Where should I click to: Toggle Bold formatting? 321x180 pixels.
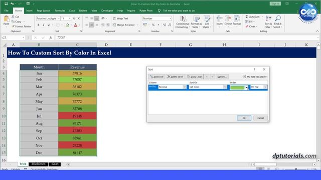click(38, 25)
